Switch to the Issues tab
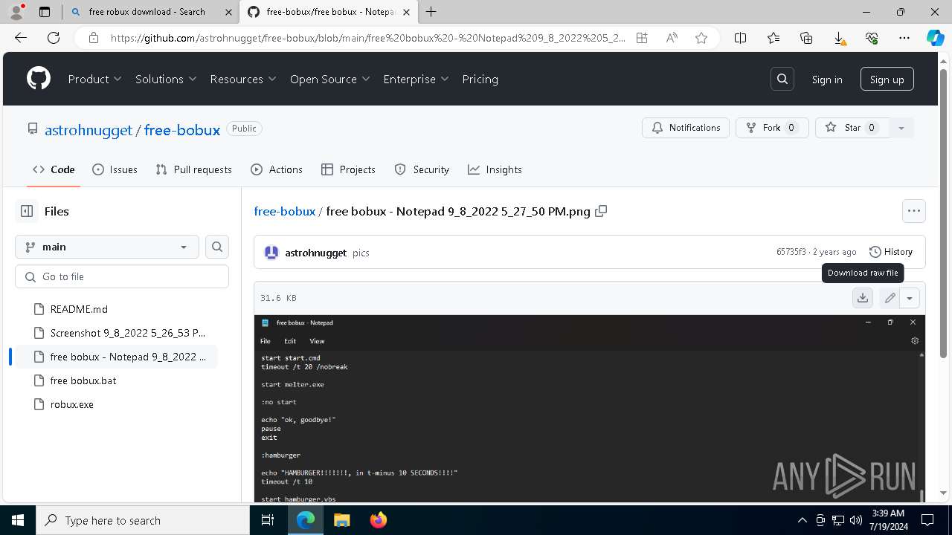952x535 pixels. coord(115,169)
